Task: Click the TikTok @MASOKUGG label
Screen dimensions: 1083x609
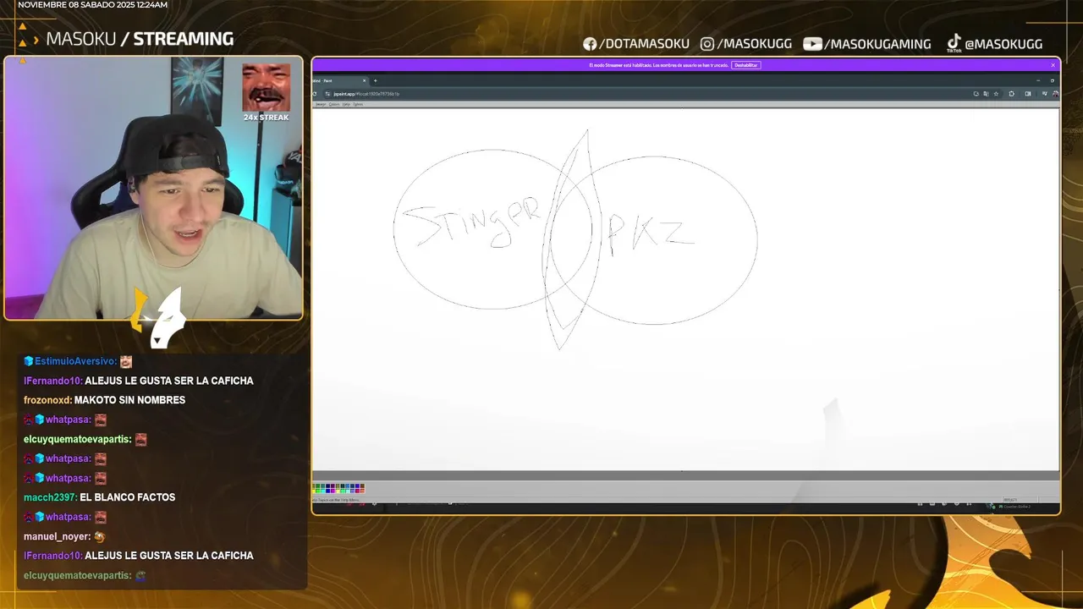Action: (x=1003, y=44)
